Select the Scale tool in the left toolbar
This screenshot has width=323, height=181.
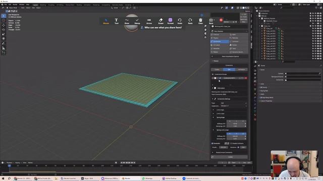click(4, 34)
